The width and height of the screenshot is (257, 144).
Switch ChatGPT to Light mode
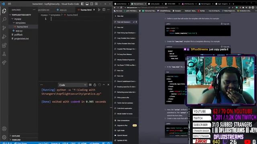point(120,130)
